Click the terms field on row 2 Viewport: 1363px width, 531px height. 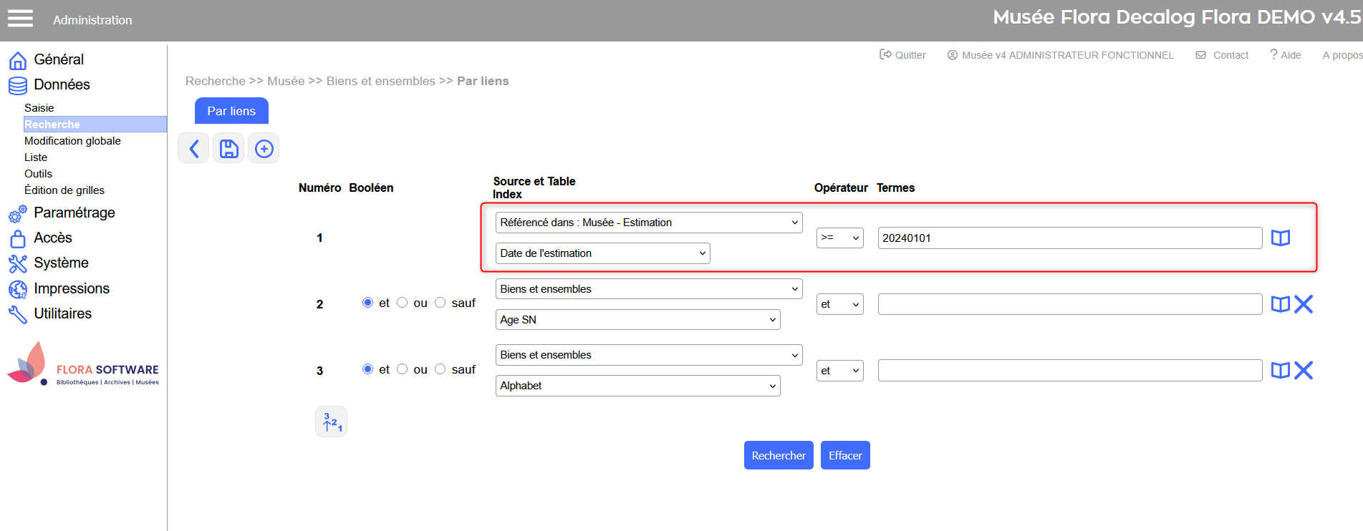click(1069, 304)
